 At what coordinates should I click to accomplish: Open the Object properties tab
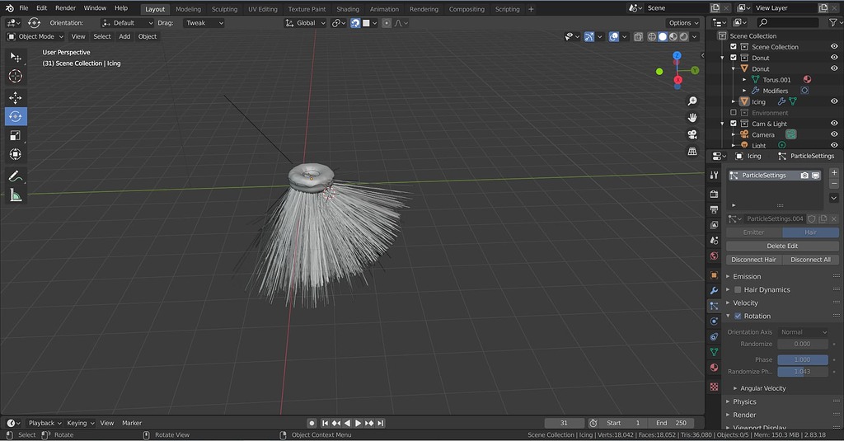(x=714, y=275)
